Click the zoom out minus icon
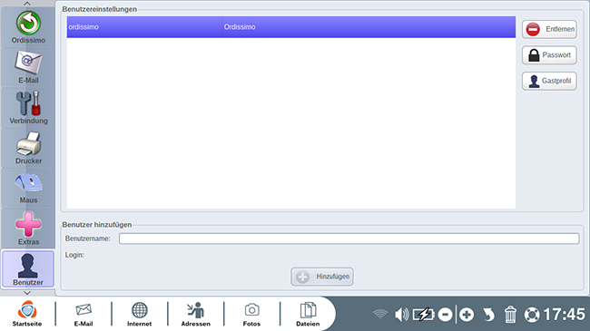Viewport: 590px width, 331px height. point(445,315)
